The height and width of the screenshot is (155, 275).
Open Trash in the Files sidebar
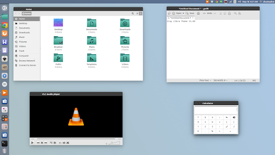click(x=27, y=51)
